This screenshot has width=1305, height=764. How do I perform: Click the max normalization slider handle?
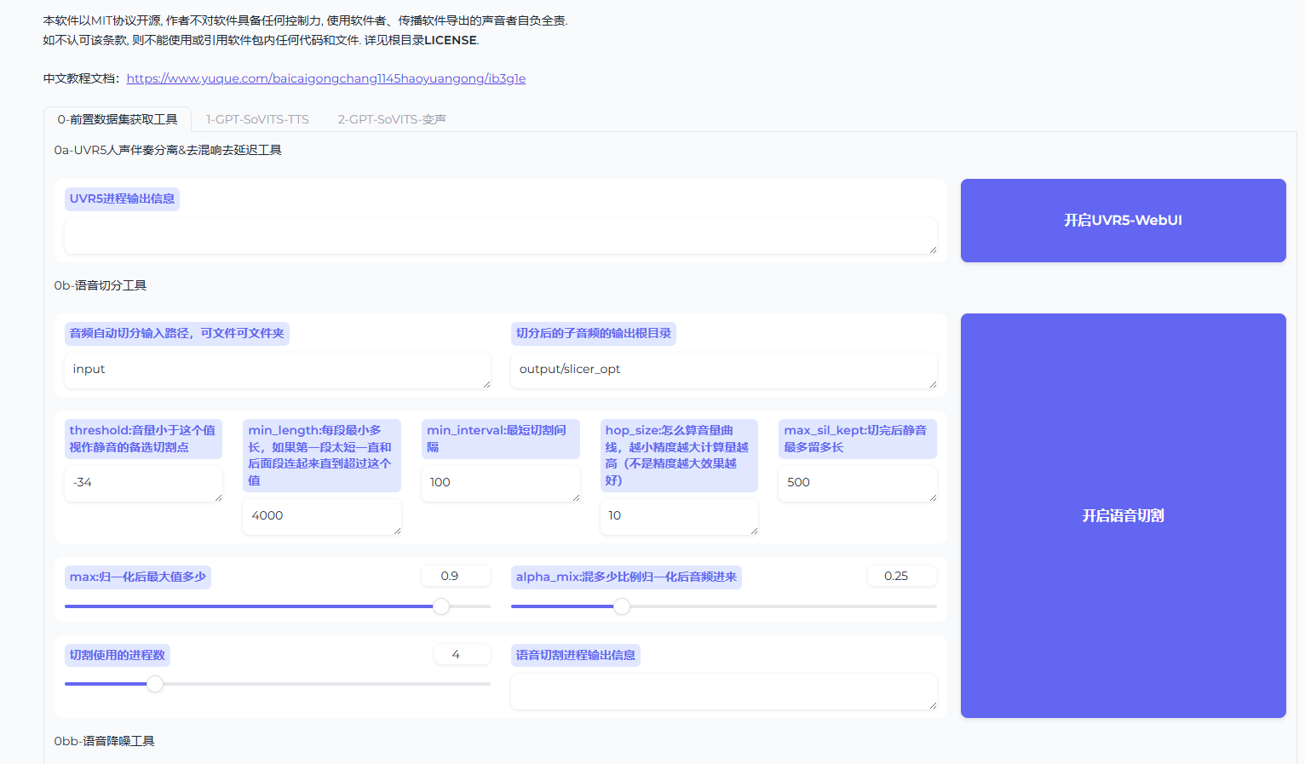click(x=441, y=606)
